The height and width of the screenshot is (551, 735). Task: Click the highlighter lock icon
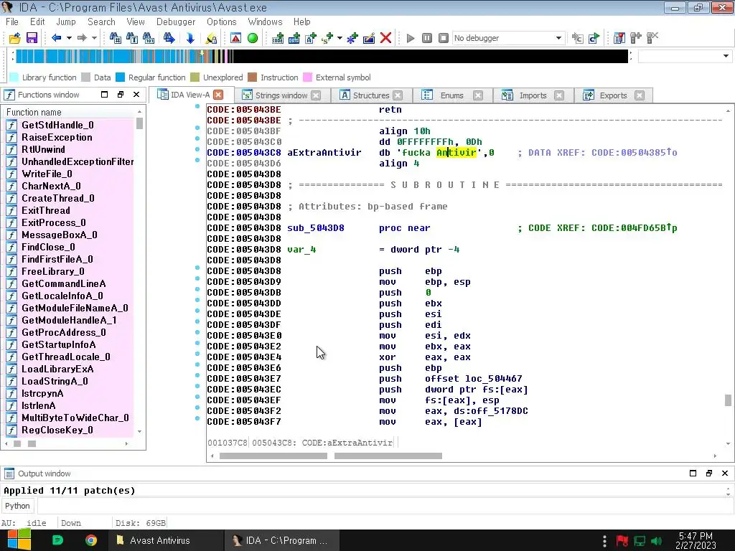[211, 38]
